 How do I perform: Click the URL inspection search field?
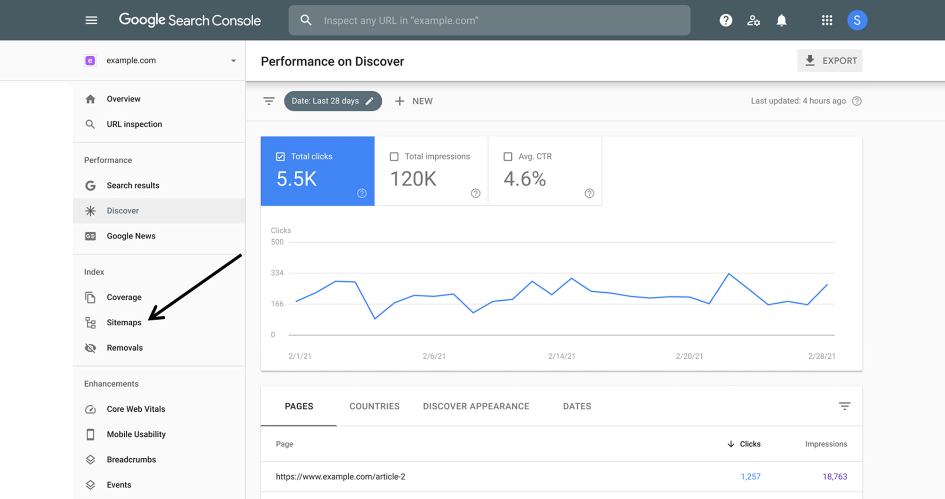point(489,20)
